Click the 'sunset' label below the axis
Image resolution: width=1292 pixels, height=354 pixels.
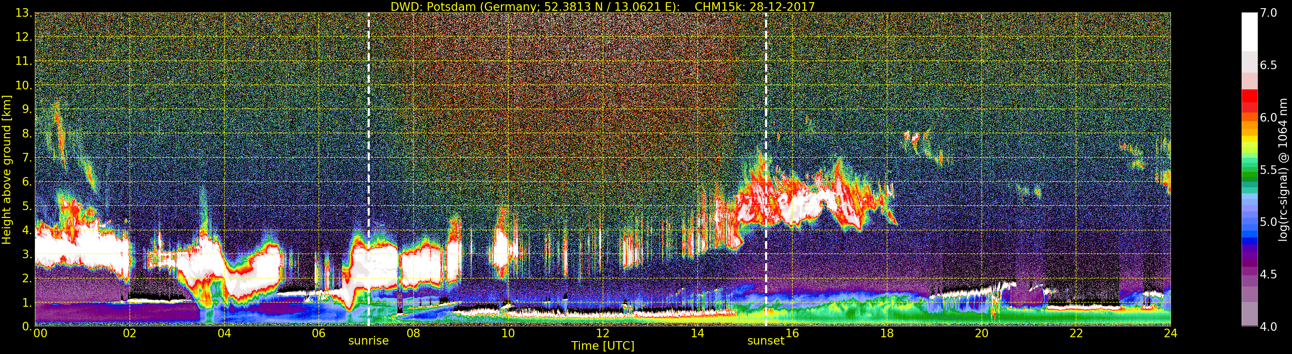[766, 341]
